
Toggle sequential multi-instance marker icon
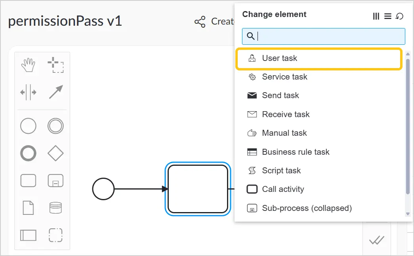[x=387, y=16]
